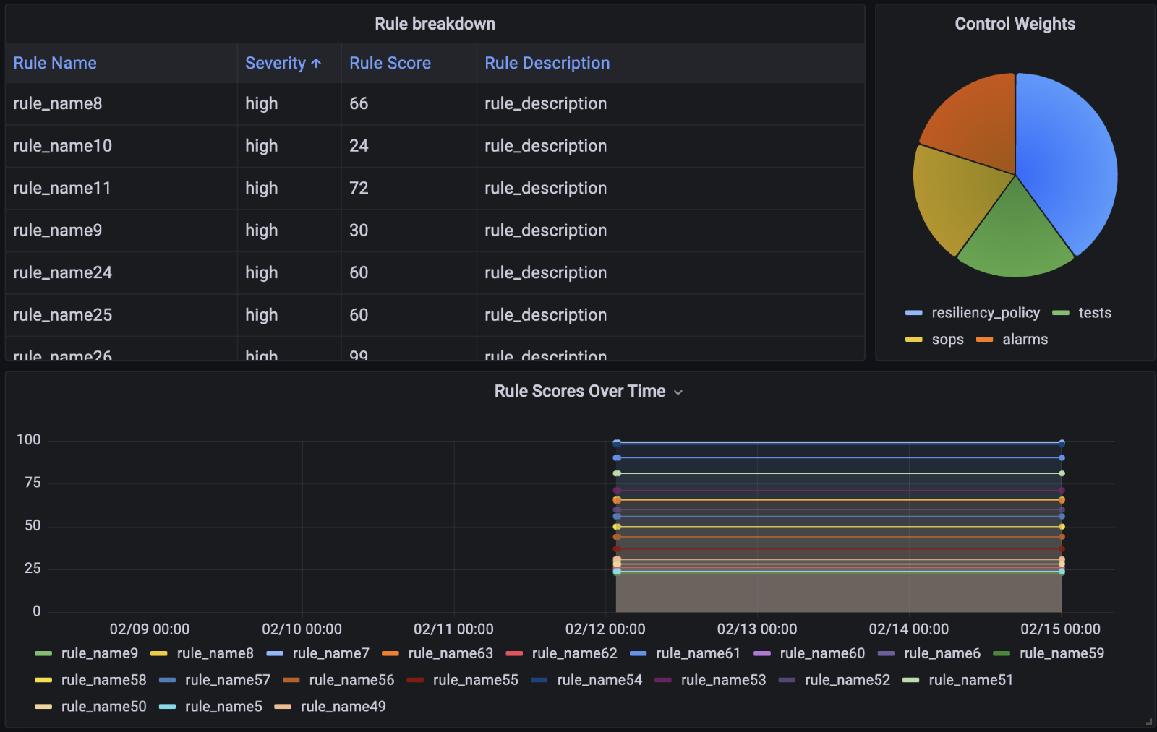The image size is (1157, 732).
Task: Open the Rule Scores Over Time chevron
Action: pyautogui.click(x=678, y=392)
